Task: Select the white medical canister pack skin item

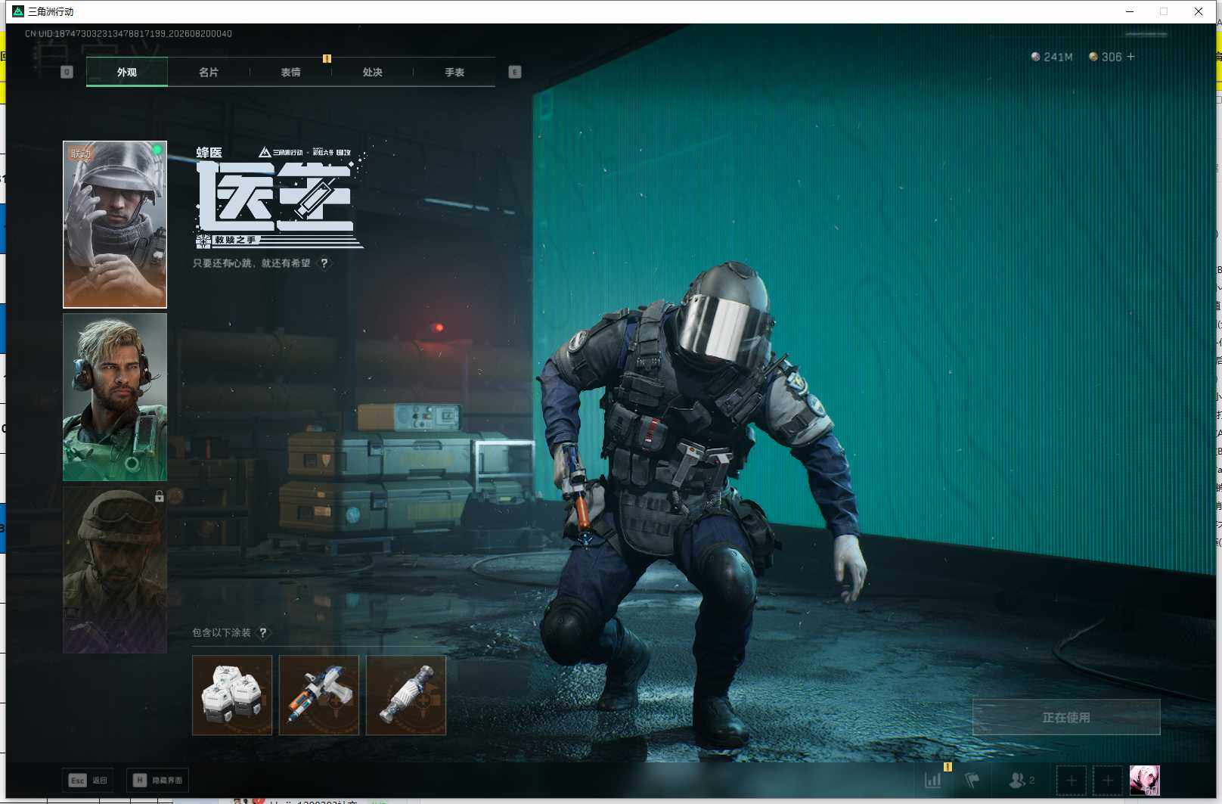Action: click(232, 695)
